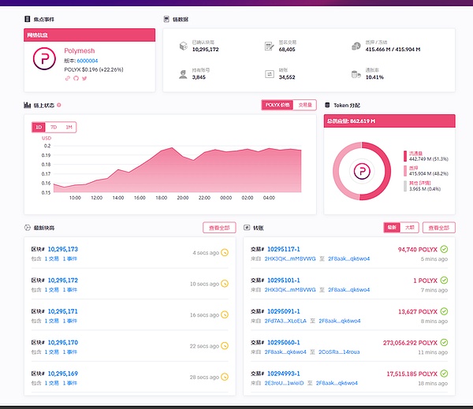Click the Polymesh logo in network info

click(44, 60)
